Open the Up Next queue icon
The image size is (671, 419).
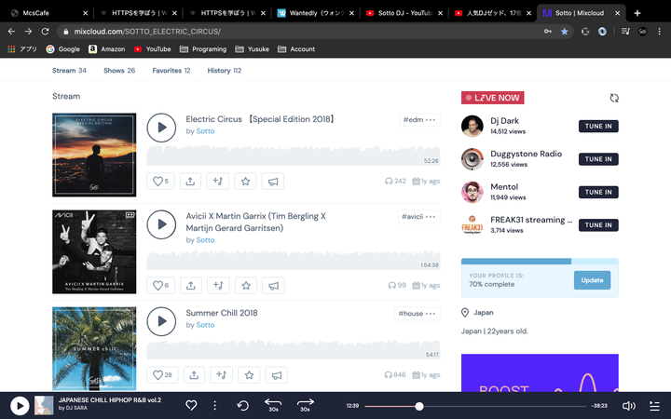coord(654,406)
